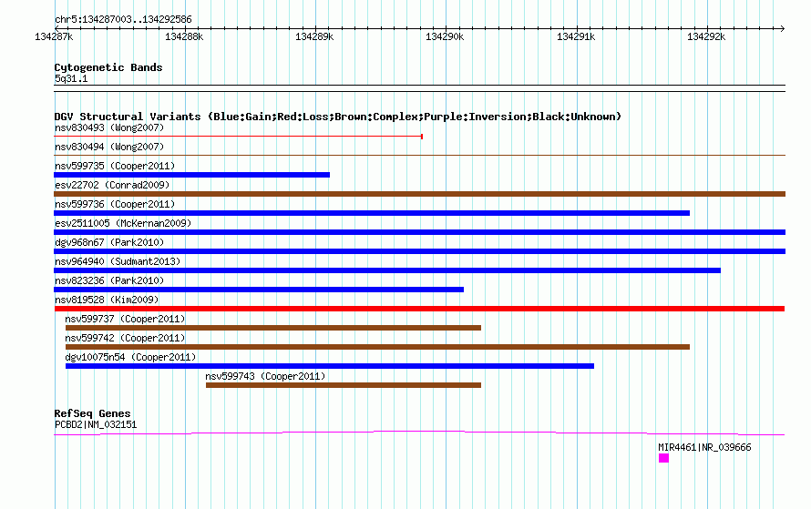Click the nsv819528 (Kim2009) label
The width and height of the screenshot is (811, 509).
click(x=107, y=300)
